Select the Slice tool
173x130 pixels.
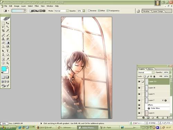pyautogui.click(x=8, y=31)
